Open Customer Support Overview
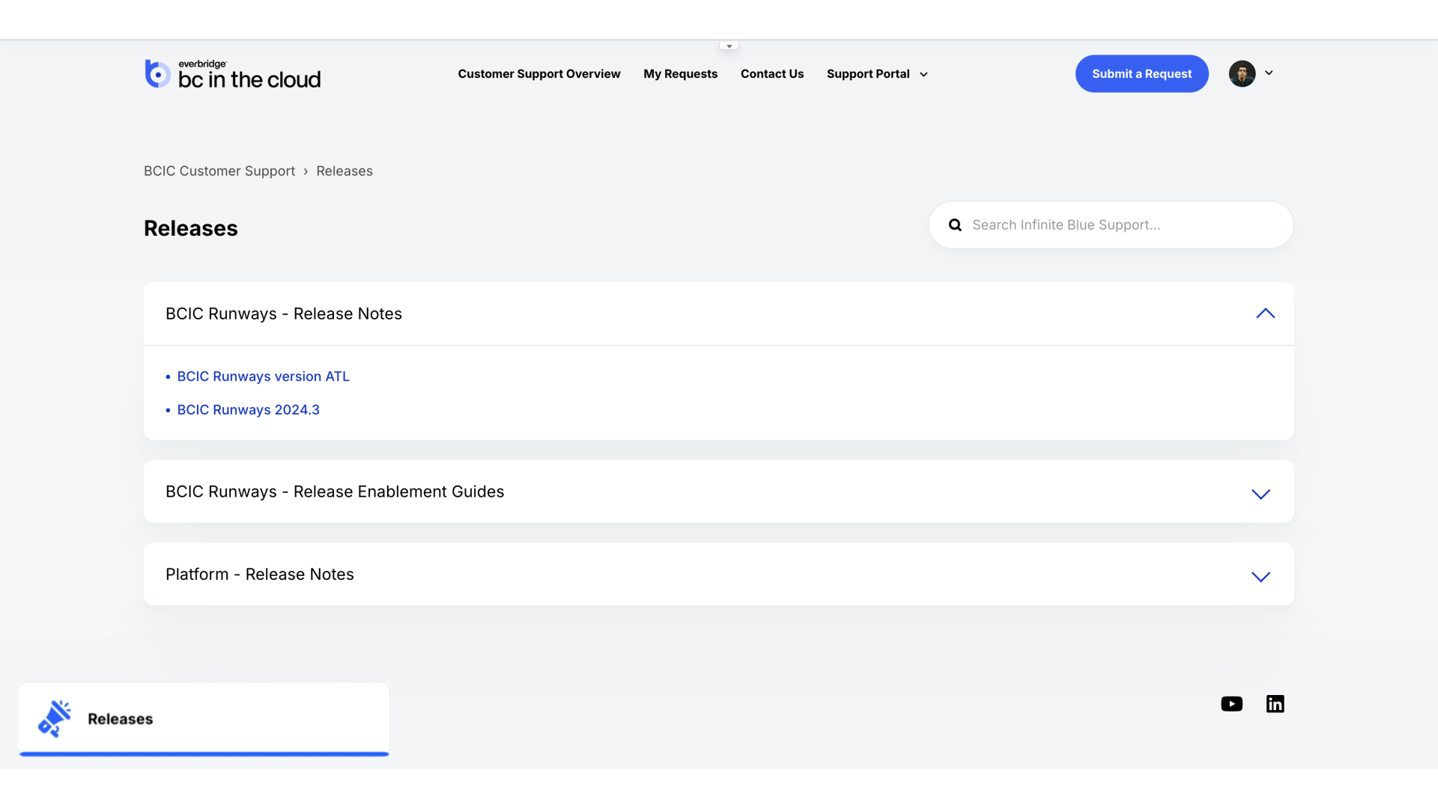 [539, 74]
